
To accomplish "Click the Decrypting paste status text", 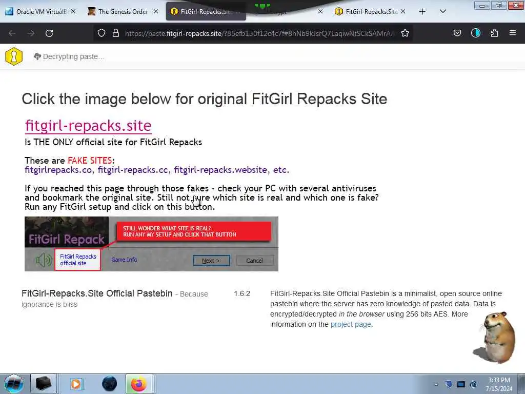I will (73, 56).
